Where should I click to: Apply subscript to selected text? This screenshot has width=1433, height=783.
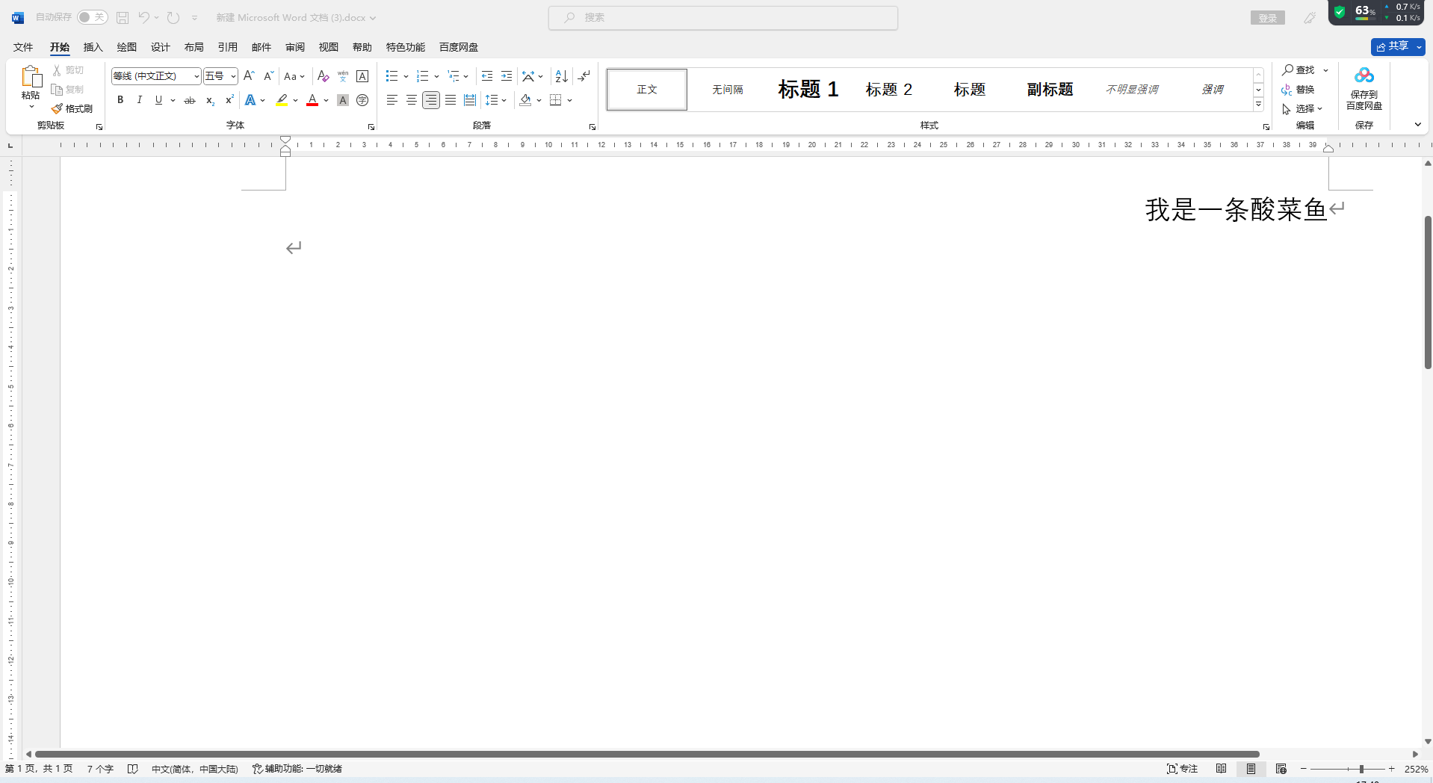tap(210, 100)
